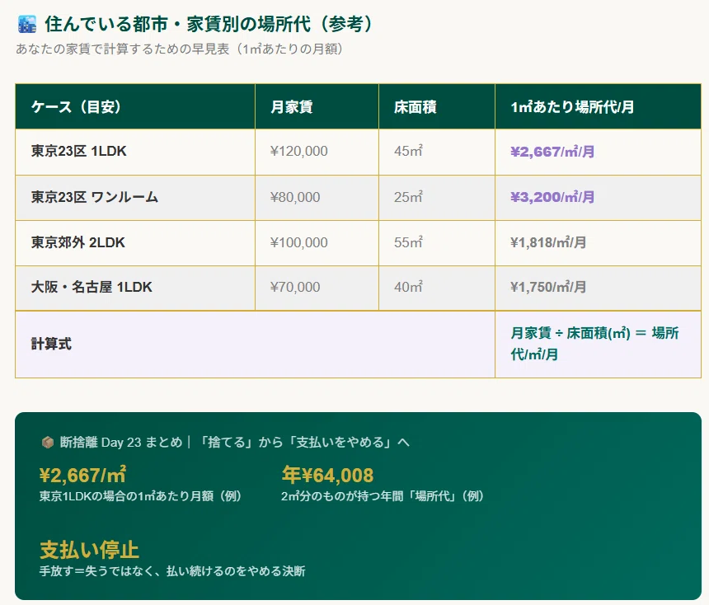This screenshot has height=605, width=709.
Task: Click the caption 手放す＝失うではなく、払い続けるのをやめる決断
Action: pyautogui.click(x=172, y=571)
